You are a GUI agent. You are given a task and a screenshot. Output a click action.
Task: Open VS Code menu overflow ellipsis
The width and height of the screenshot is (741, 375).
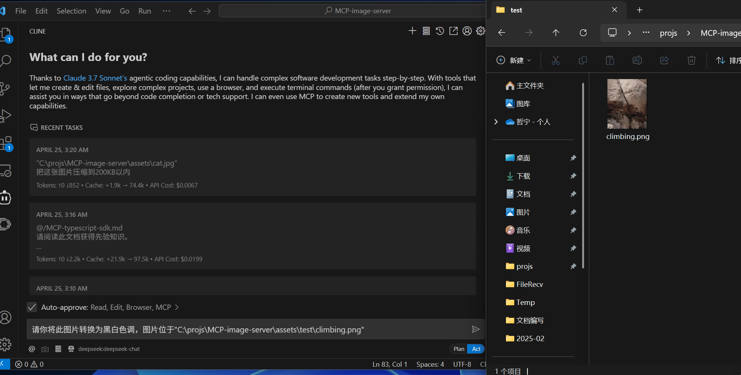tap(166, 11)
